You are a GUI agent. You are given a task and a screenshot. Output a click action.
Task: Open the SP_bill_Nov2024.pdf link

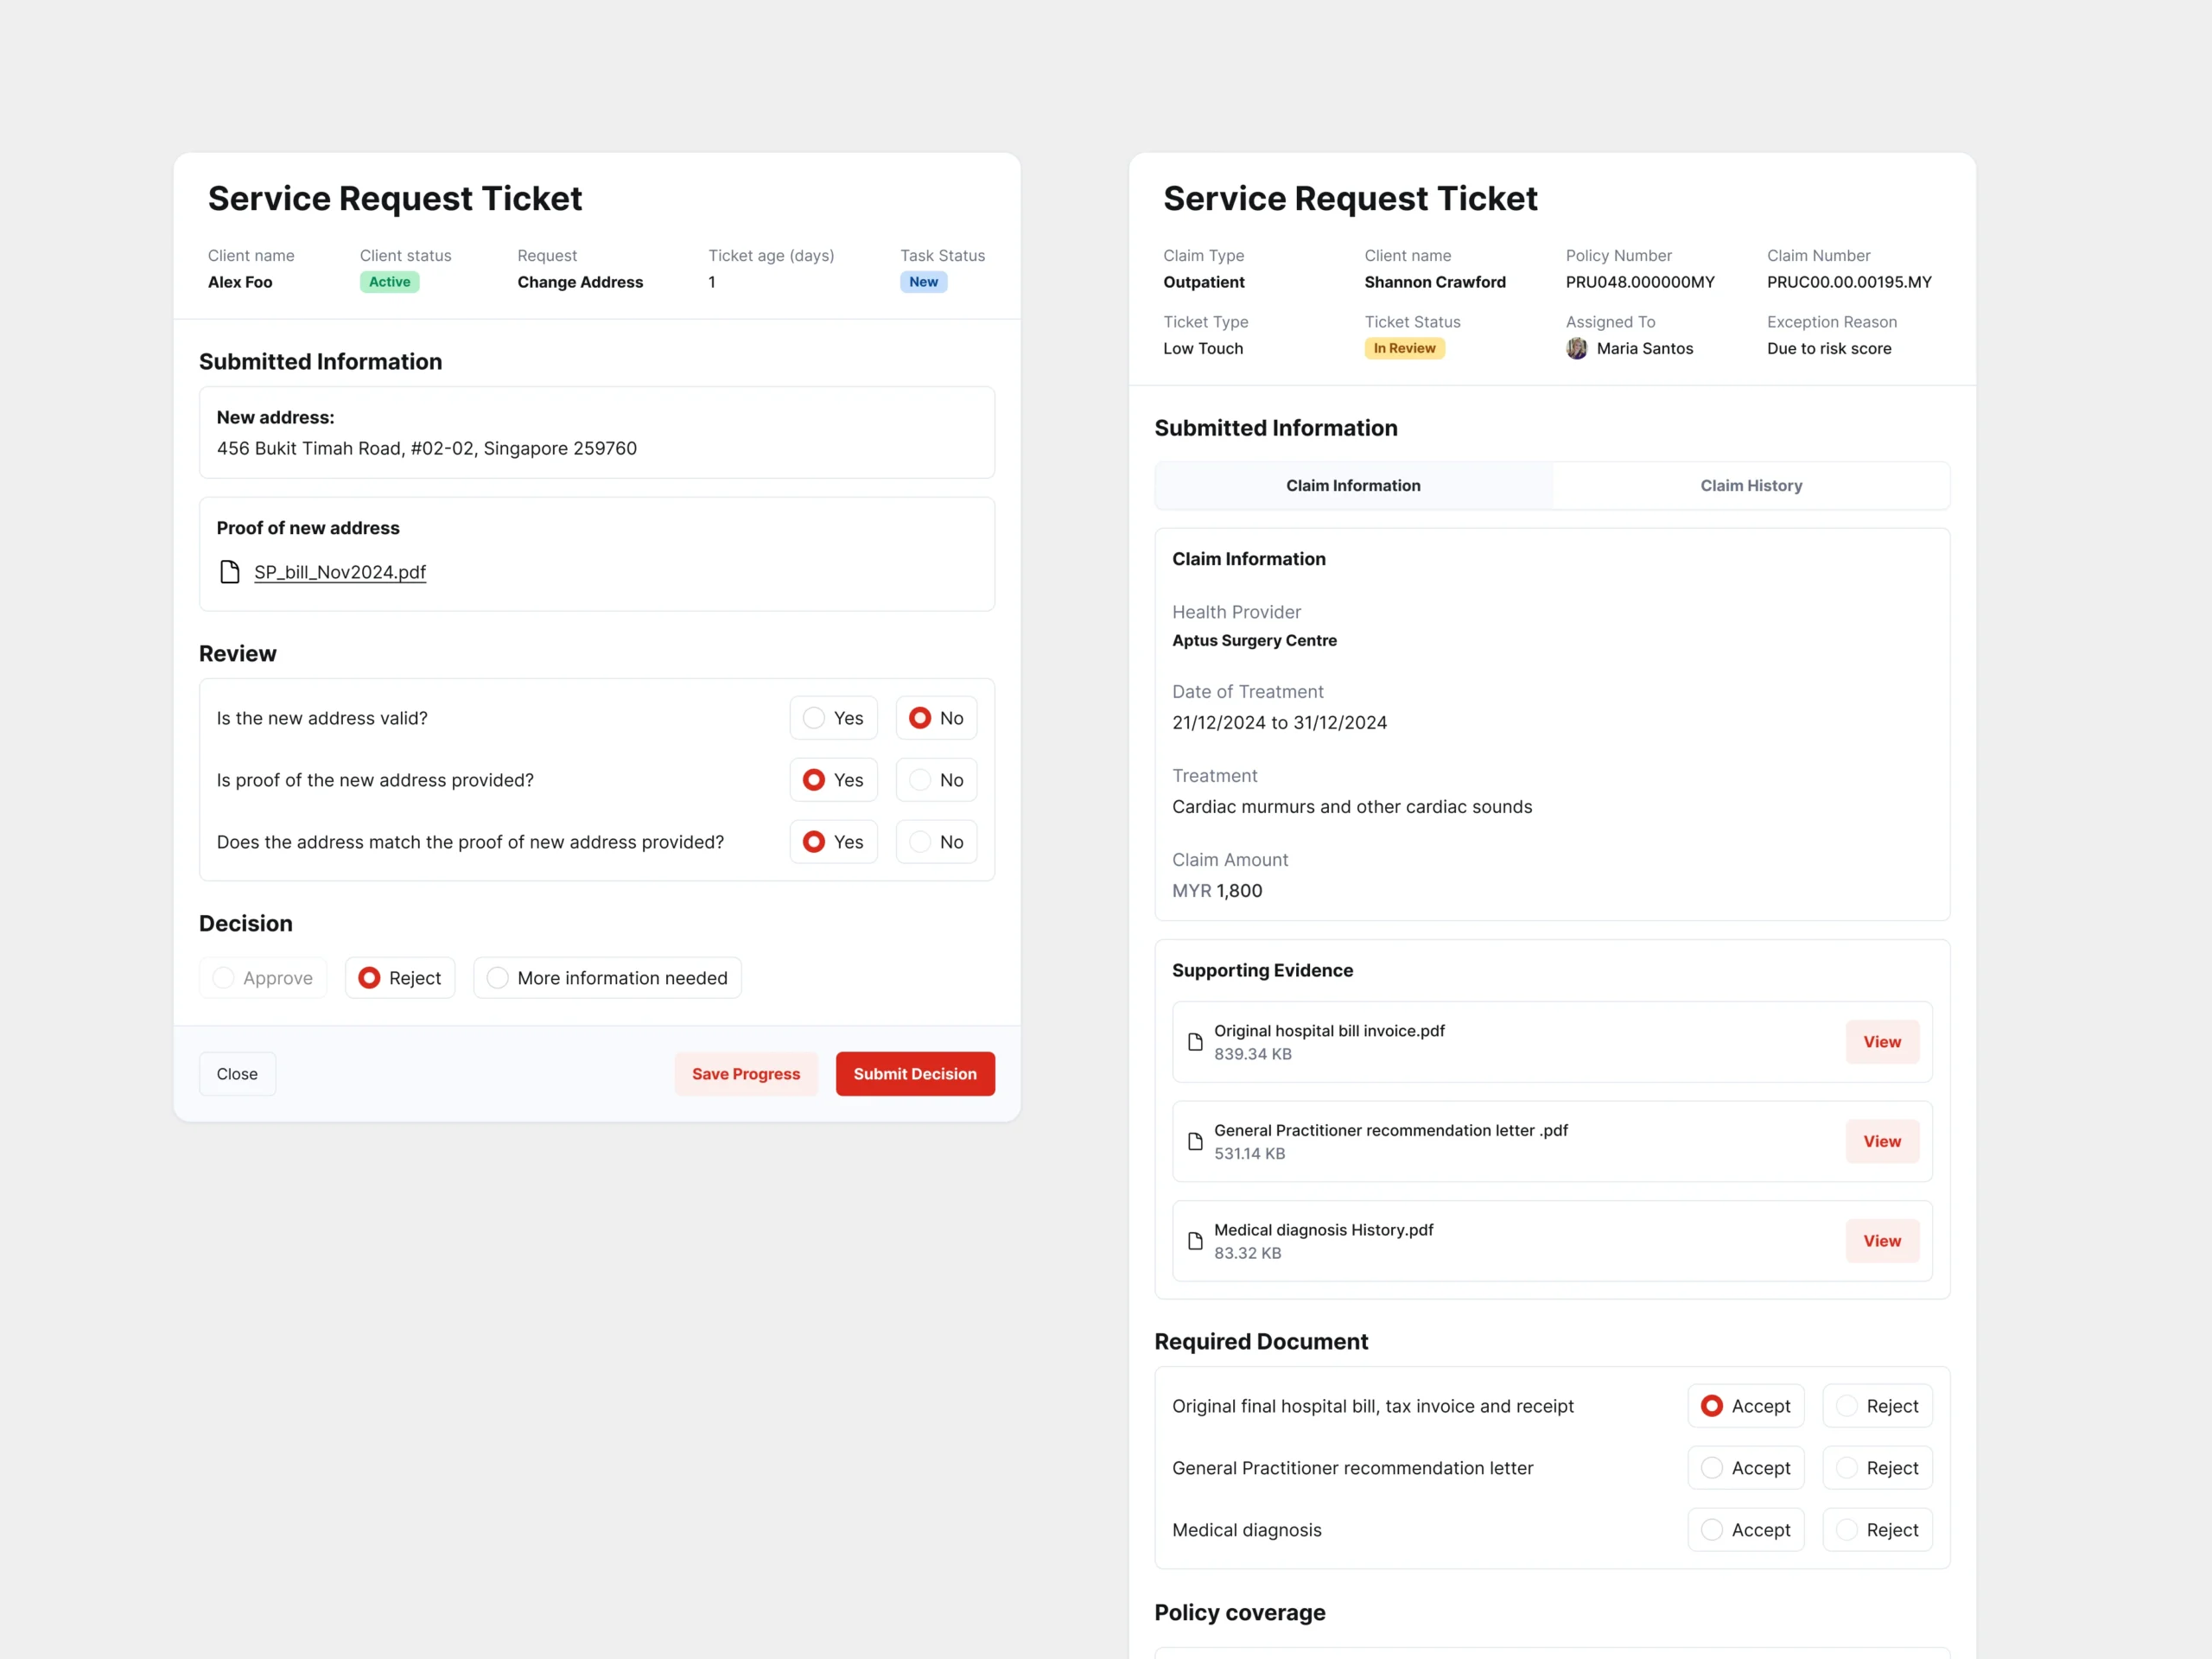point(340,572)
